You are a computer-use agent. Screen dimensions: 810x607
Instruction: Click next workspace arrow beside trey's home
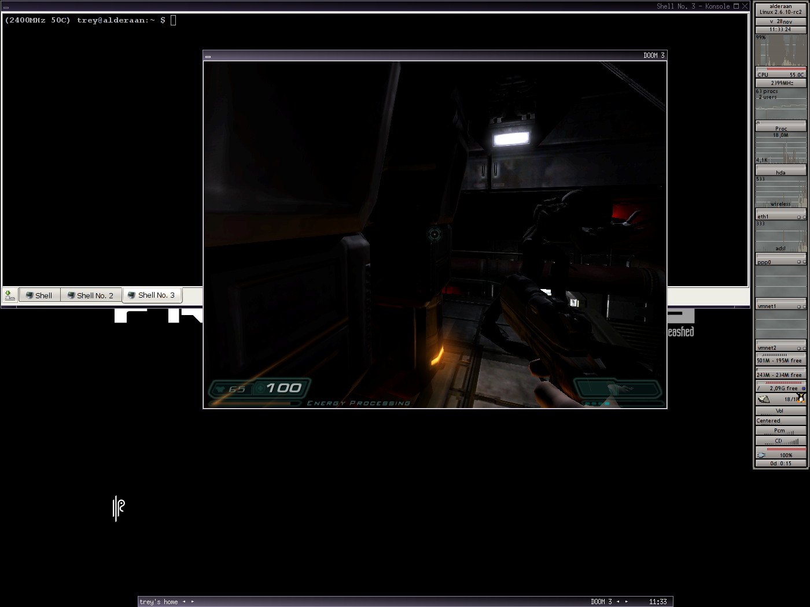pos(193,602)
